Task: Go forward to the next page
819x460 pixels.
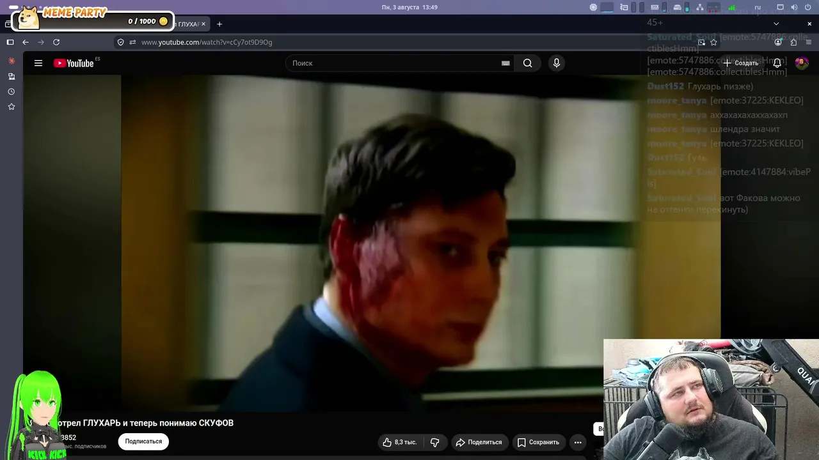Action: tap(41, 42)
